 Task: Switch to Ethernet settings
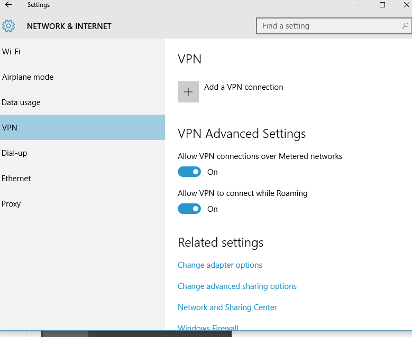pyautogui.click(x=16, y=179)
